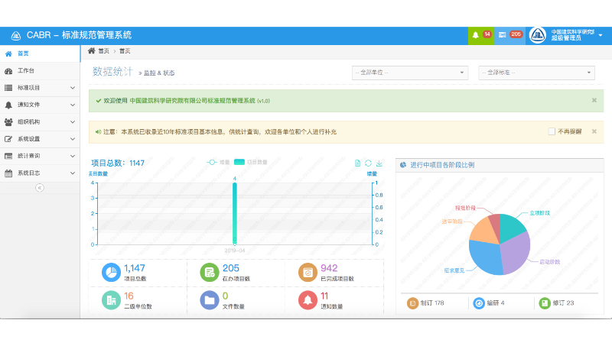Select 首页 in the sidebar
The width and height of the screenshot is (612, 346).
point(40,53)
